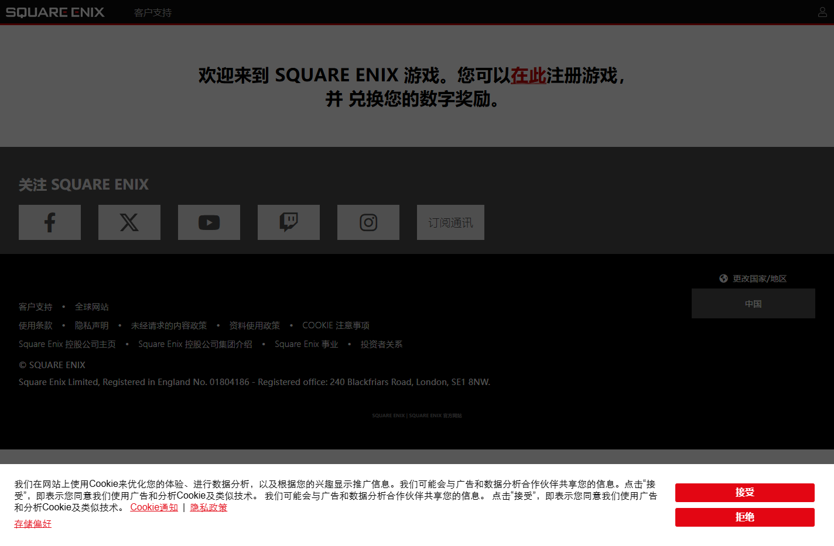Image resolution: width=834 pixels, height=546 pixels.
Task: Reject cookies with the 拒绝 button
Action: [x=745, y=517]
